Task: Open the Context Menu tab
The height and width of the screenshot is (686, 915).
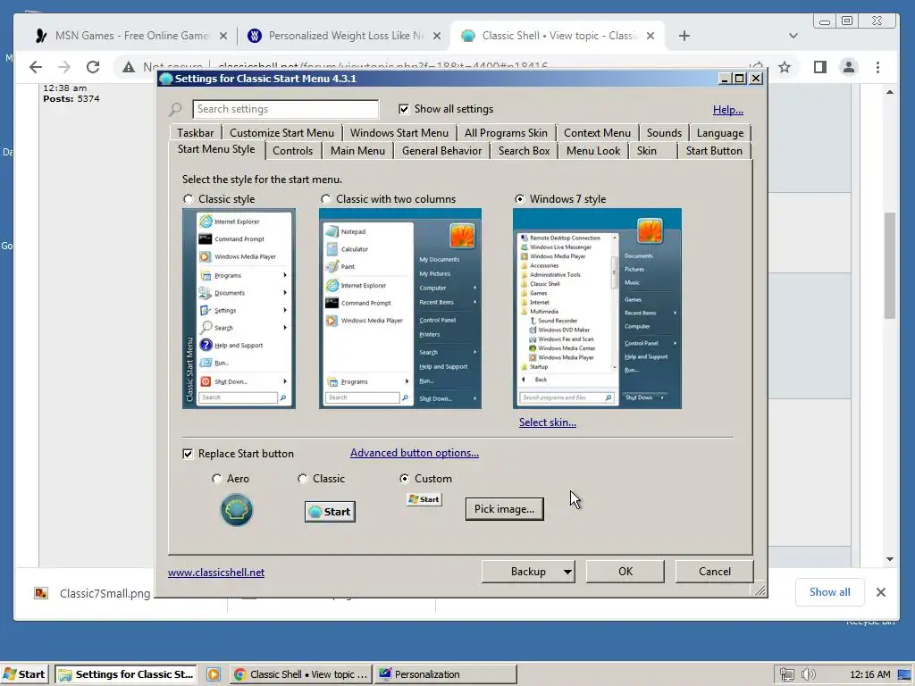Action: click(x=597, y=133)
